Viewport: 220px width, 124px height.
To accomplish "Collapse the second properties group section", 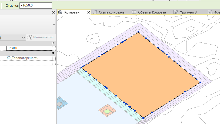I will click(x=53, y=53).
